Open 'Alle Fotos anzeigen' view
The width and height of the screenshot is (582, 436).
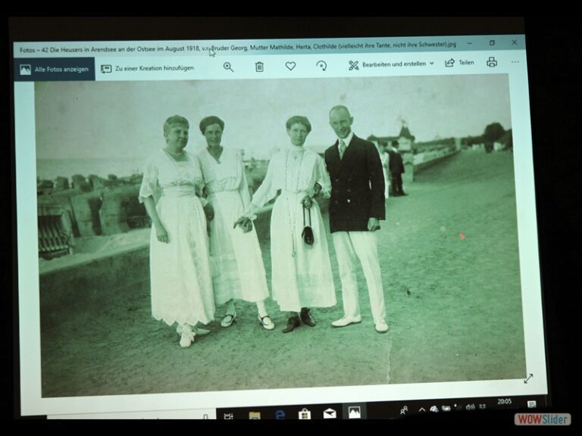click(54, 69)
